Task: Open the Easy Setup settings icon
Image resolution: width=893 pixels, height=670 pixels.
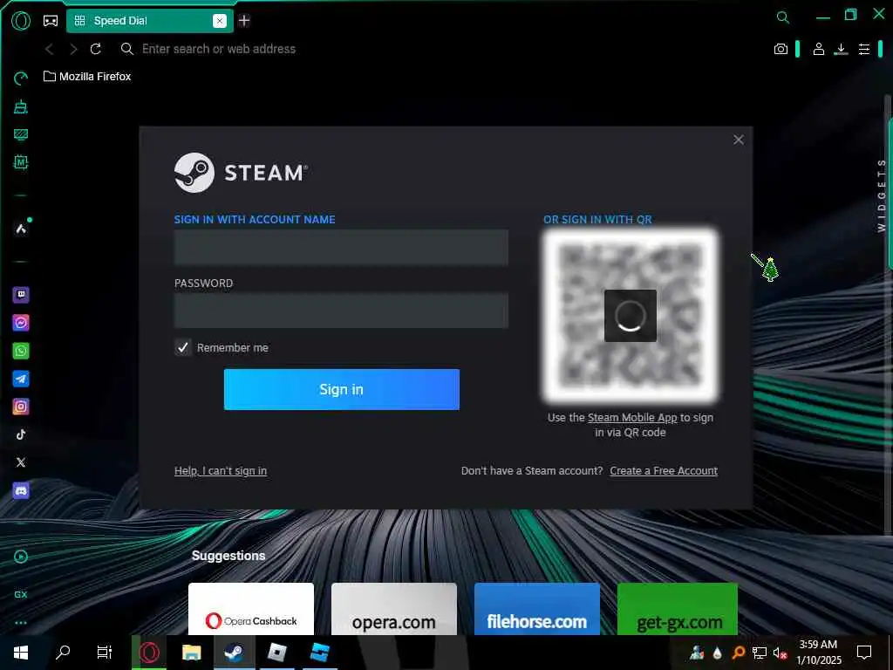Action: (864, 49)
